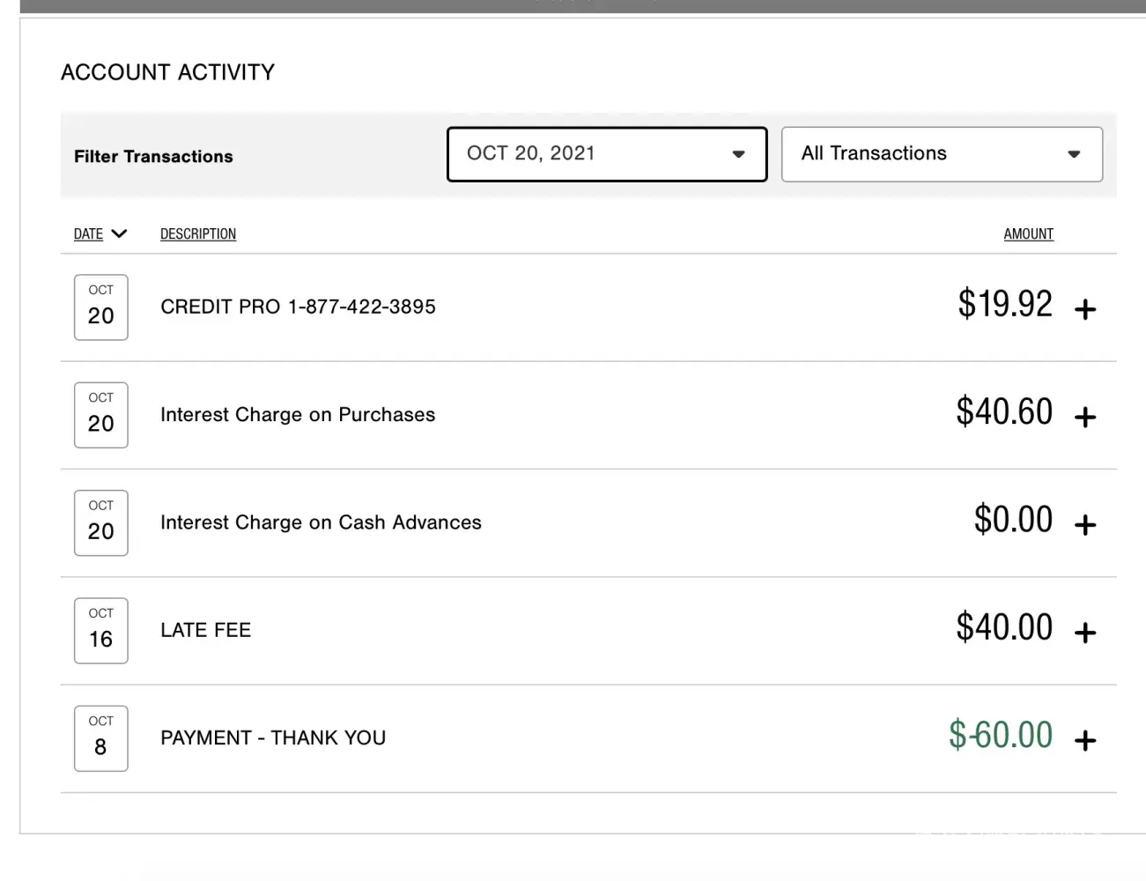Expand the LATE FEE transaction row
1146x881 pixels.
(x=1085, y=633)
